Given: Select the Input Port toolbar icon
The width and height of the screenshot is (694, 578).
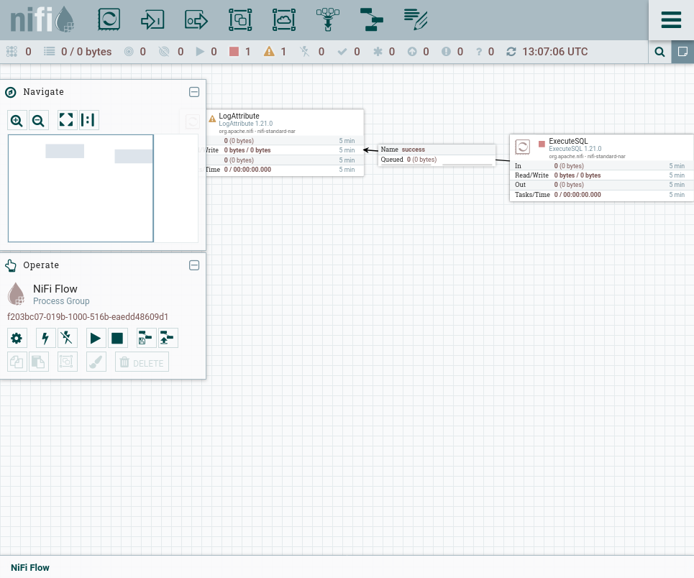Looking at the screenshot, I should (152, 20).
